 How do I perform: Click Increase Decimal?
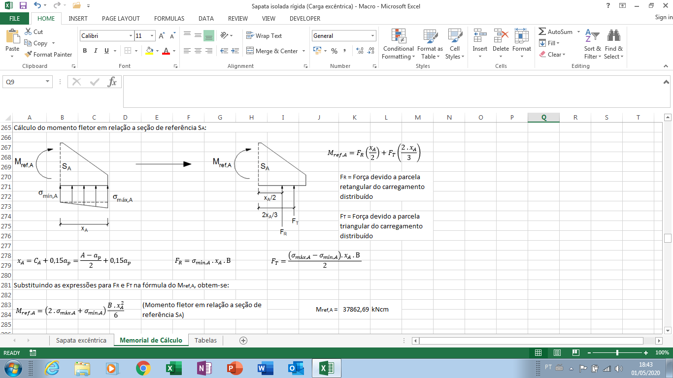tap(360, 51)
